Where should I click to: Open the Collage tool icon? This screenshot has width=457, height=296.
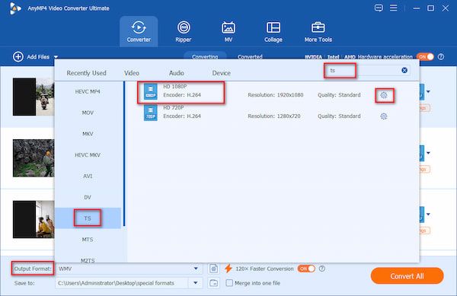[x=273, y=27]
